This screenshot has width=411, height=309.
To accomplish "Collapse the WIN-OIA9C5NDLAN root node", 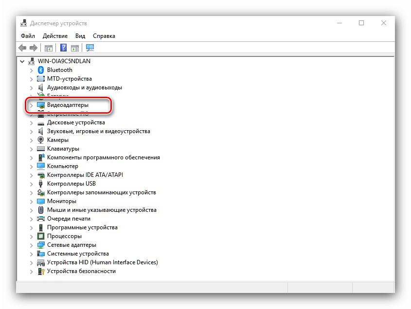I will (x=22, y=61).
